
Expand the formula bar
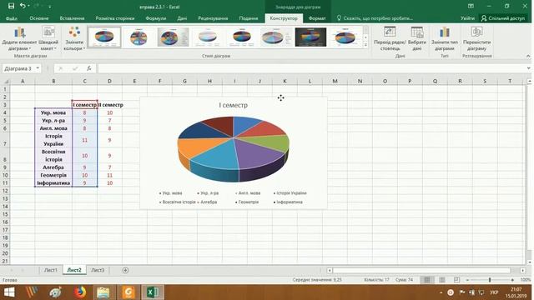(528, 68)
